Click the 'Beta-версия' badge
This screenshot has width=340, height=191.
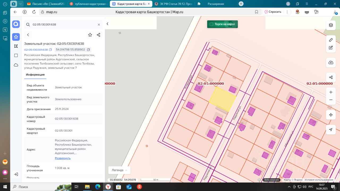[271, 180]
